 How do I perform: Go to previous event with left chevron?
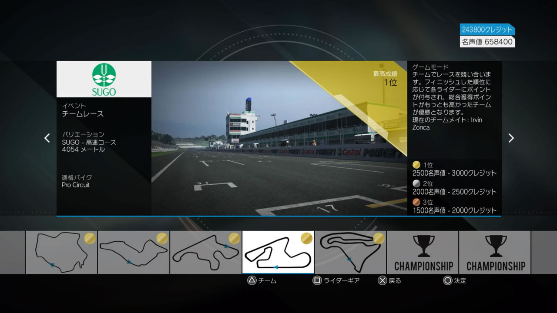tap(47, 138)
